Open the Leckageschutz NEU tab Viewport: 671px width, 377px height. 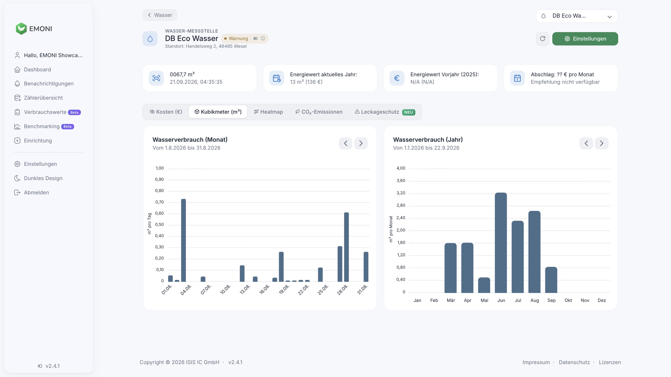(x=385, y=112)
